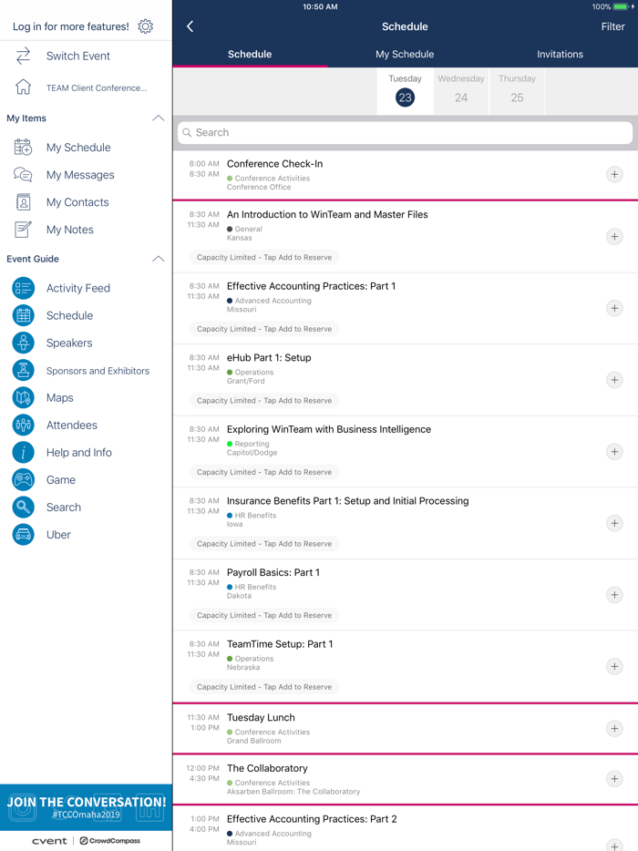This screenshot has width=638, height=851.
Task: Add Conference Check-In to my schedule
Action: point(614,174)
